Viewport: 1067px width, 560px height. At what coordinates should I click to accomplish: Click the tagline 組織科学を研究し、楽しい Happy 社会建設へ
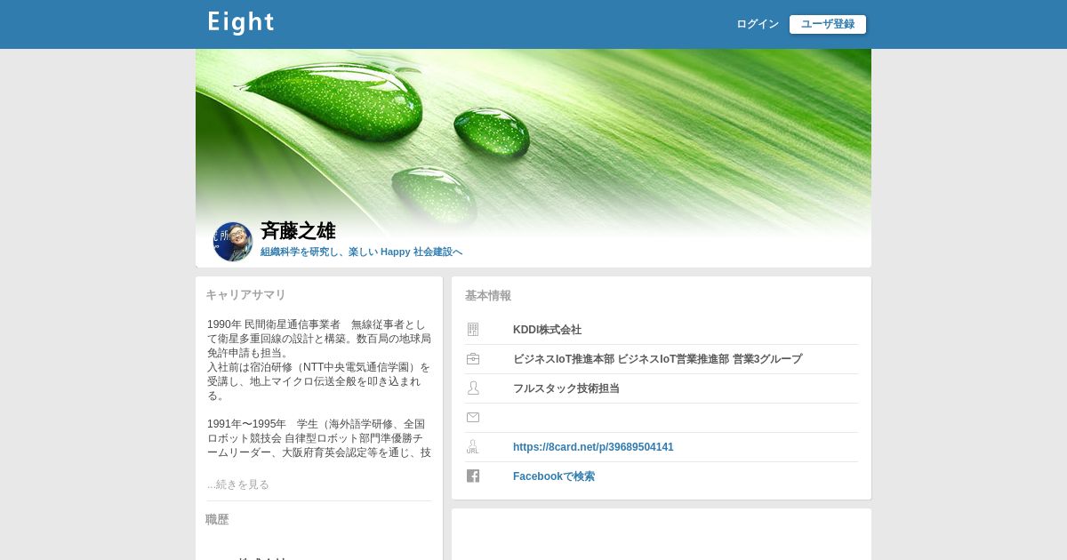[361, 252]
